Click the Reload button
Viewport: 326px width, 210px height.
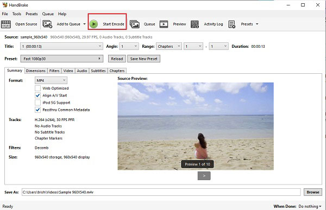(x=117, y=59)
